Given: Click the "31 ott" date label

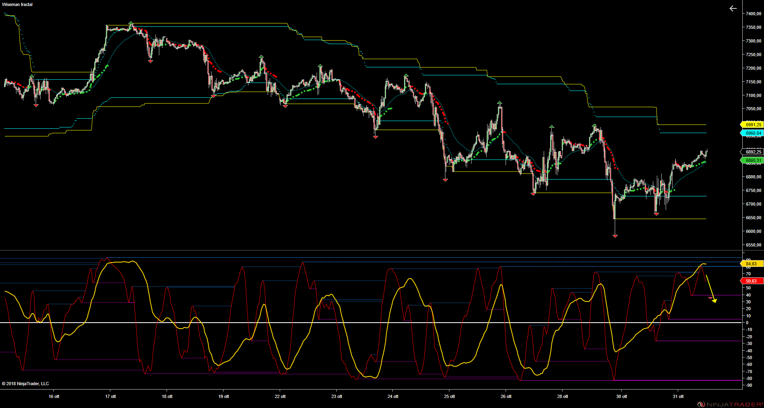Looking at the screenshot, I should [x=678, y=396].
